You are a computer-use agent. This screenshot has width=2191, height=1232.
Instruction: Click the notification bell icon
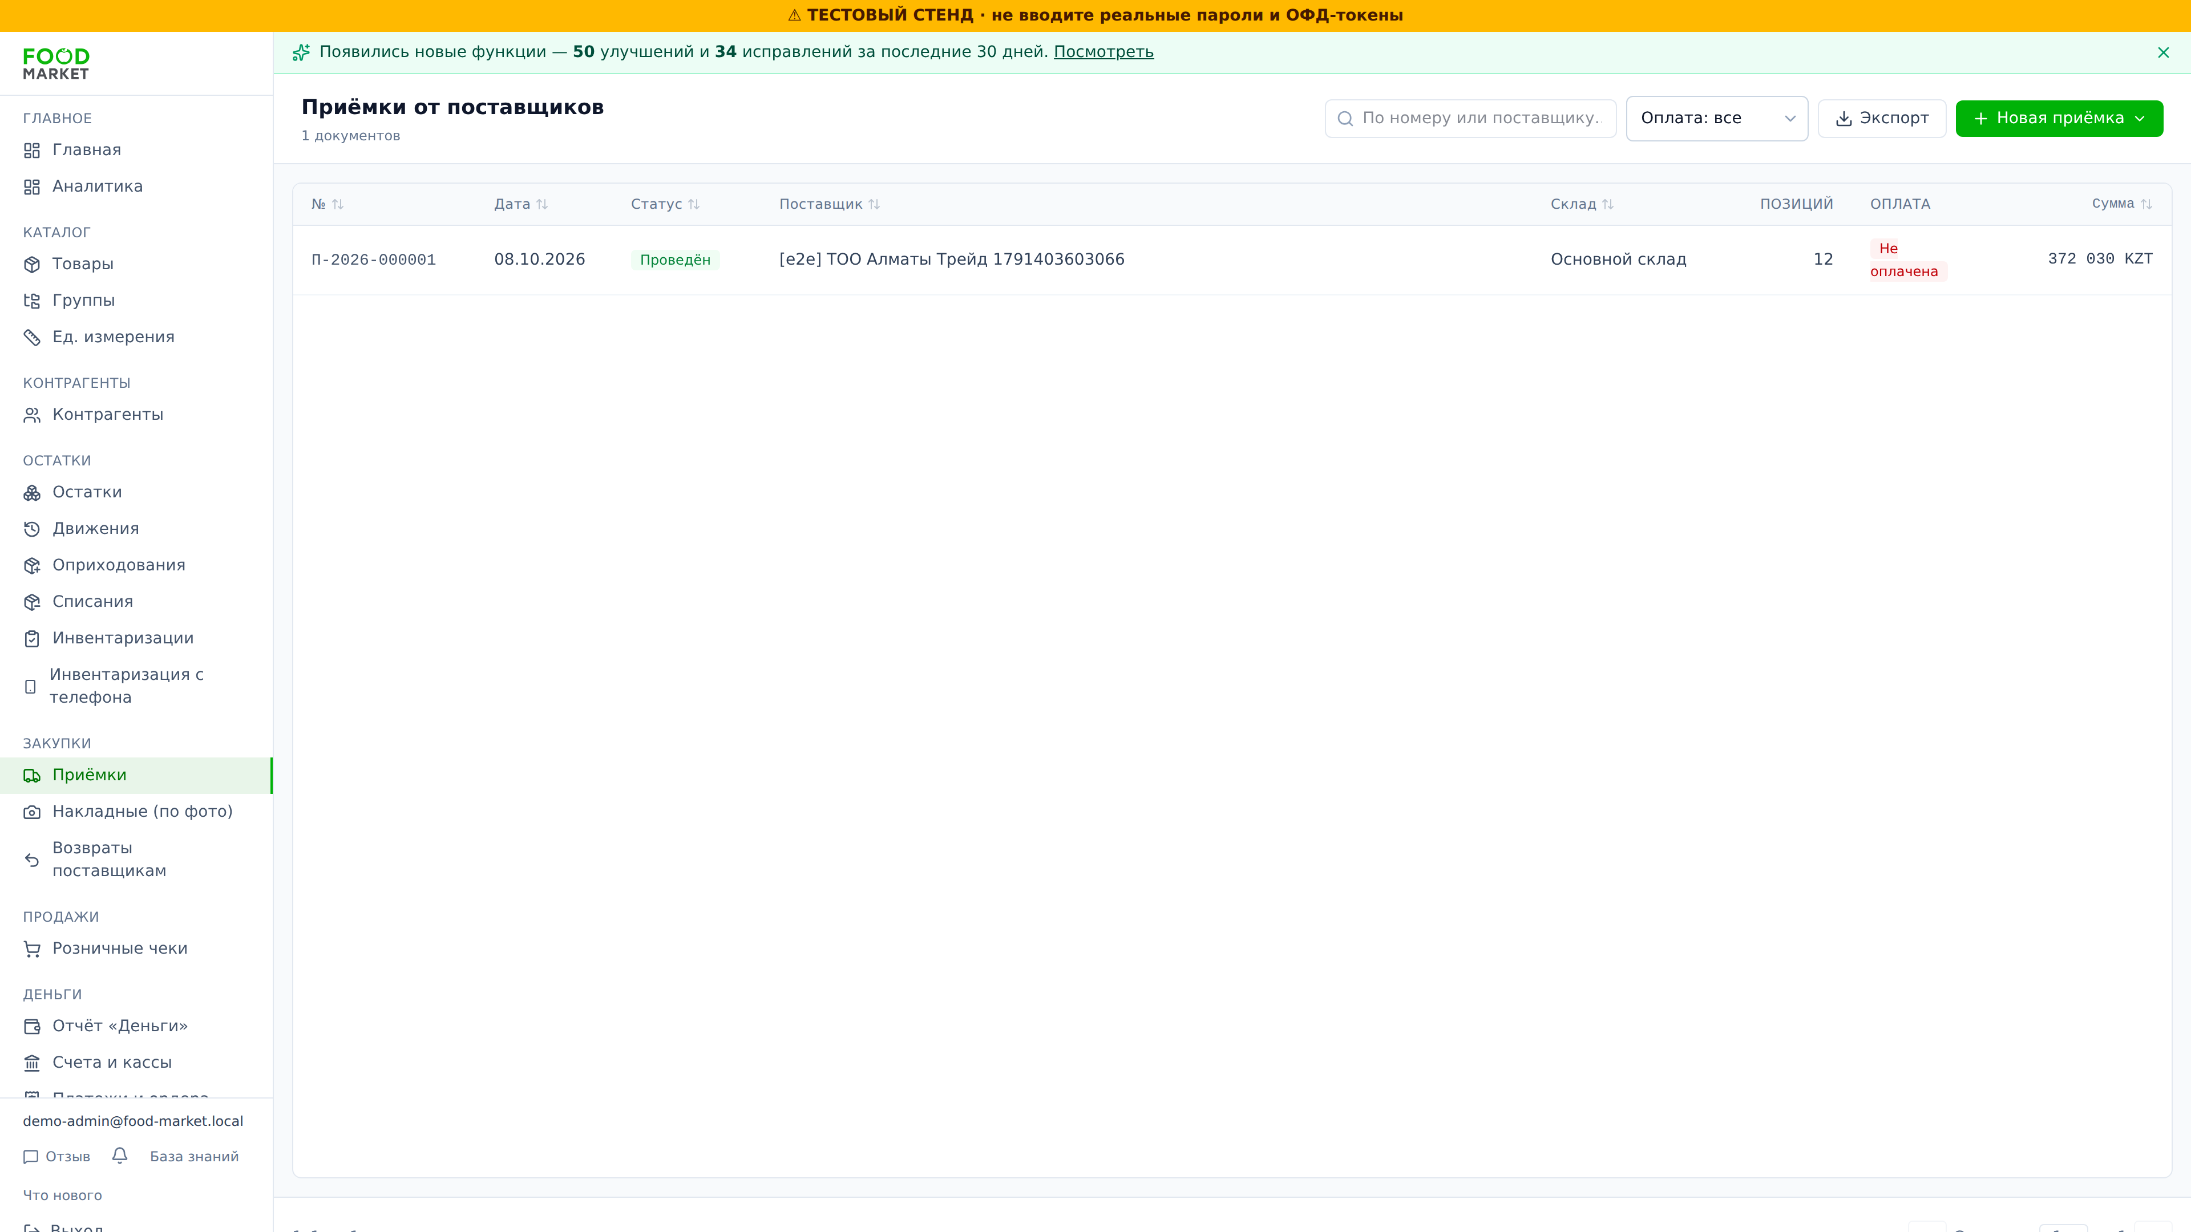(x=120, y=1156)
